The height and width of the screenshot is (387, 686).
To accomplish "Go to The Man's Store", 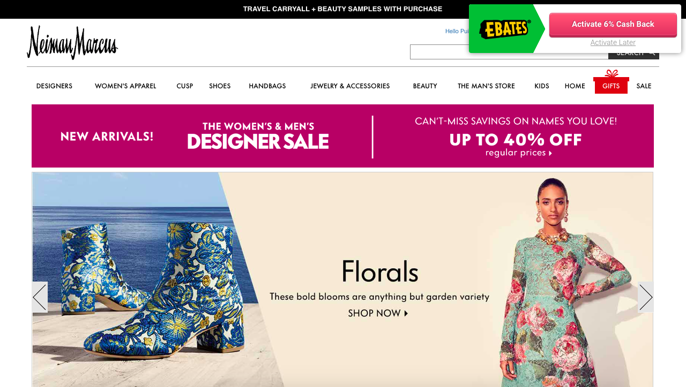I will 486,86.
